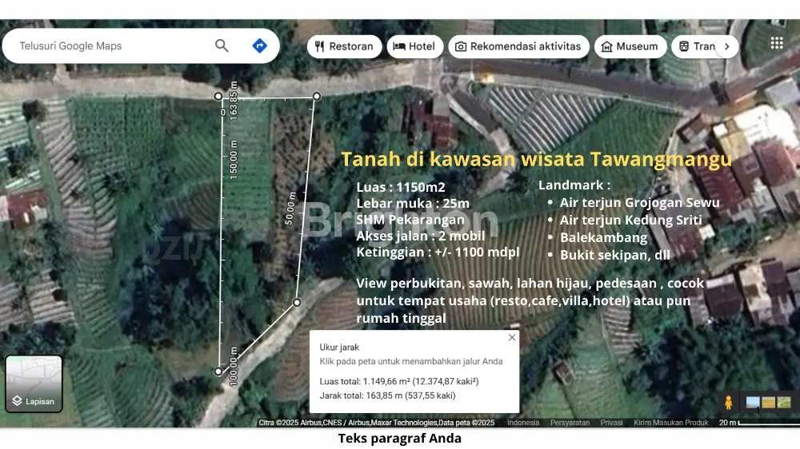
Task: Filter map by Hotel
Action: coord(414,46)
